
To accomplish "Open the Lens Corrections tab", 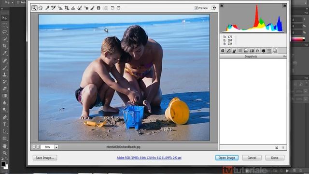I will click(x=252, y=51).
